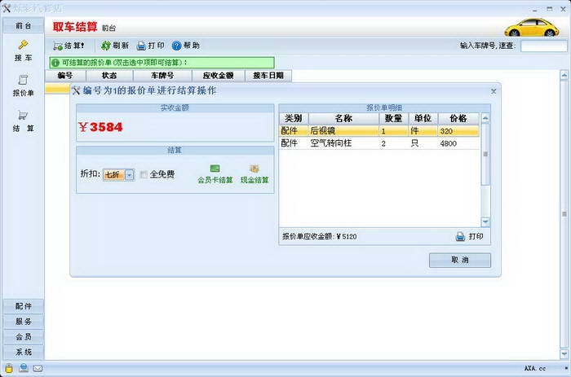Click the envelope message icon in status bar

(38, 369)
